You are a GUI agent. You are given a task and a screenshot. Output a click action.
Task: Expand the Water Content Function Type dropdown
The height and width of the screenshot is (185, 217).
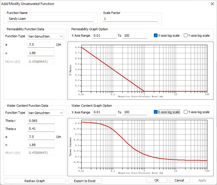(45, 113)
